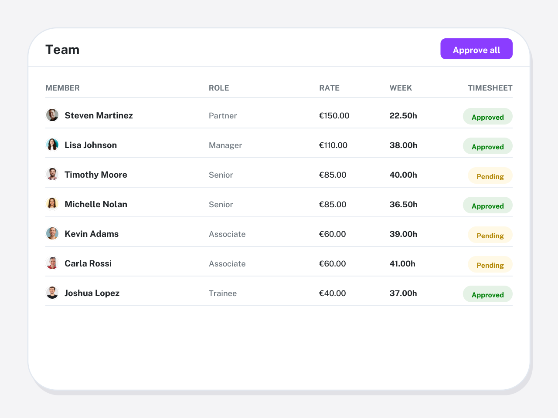Click the 39.00h weekly hours value
Image resolution: width=558 pixels, height=418 pixels.
coord(403,234)
